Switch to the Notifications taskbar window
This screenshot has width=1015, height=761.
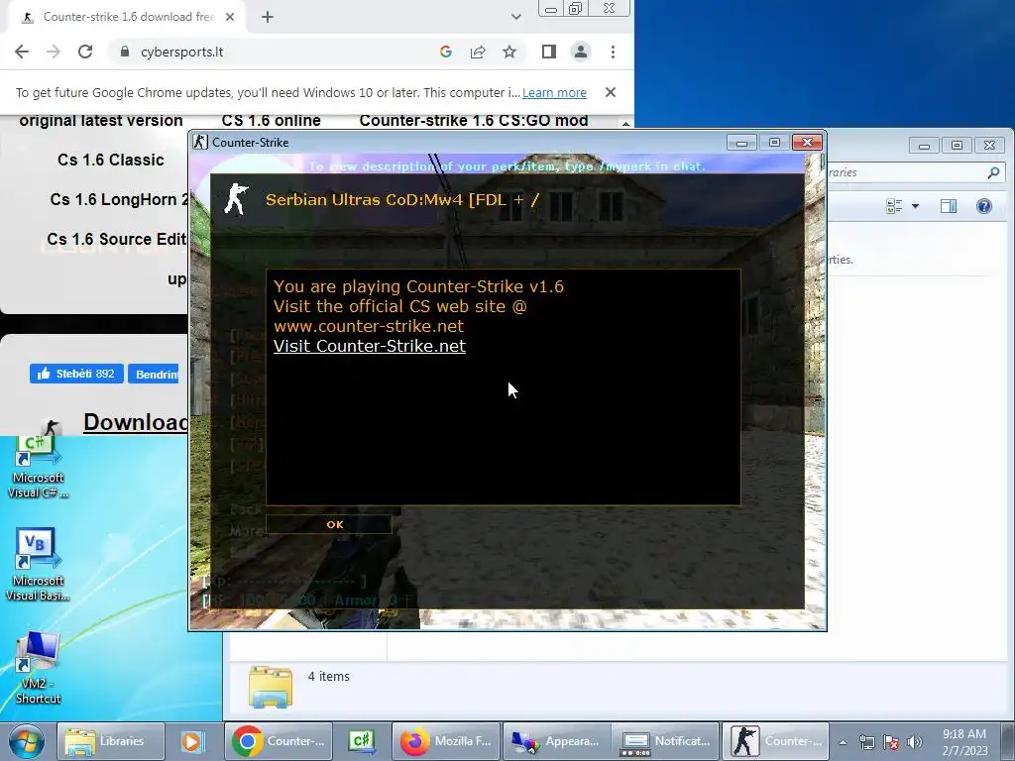(x=665, y=741)
